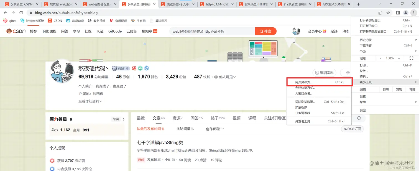Viewport: 419px width, 171px height.
Task: Click the search magnifier icon near article tabs
Action: [x=359, y=118]
